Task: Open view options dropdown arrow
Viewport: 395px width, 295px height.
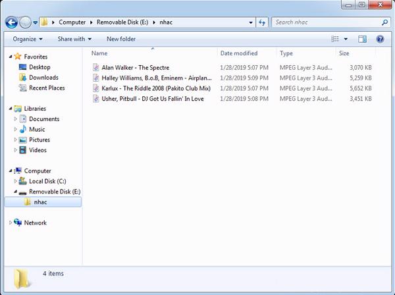Action: (345, 39)
